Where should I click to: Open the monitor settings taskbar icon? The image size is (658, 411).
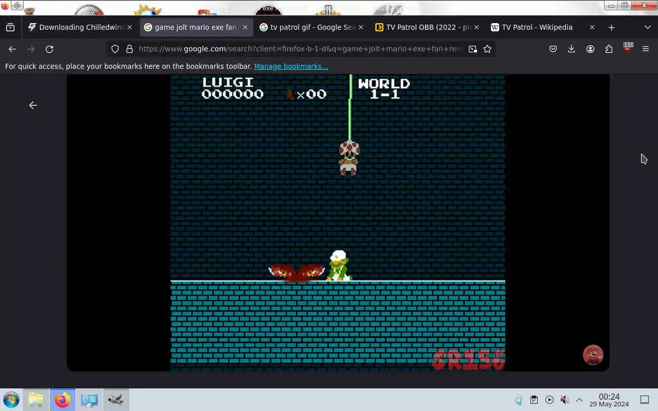89,400
